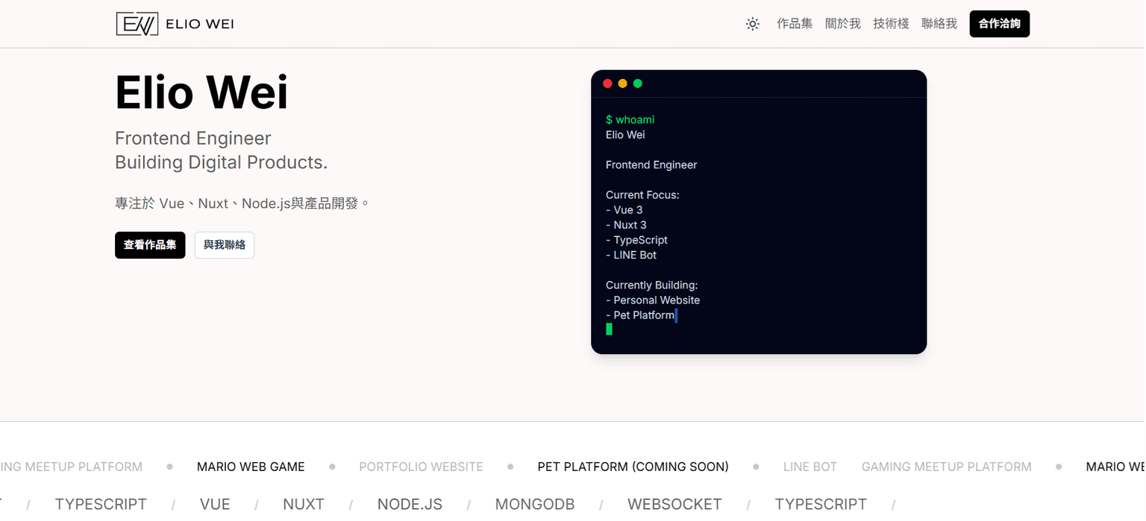This screenshot has width=1146, height=521.
Task: Click the 查看作品集 button
Action: coord(150,245)
